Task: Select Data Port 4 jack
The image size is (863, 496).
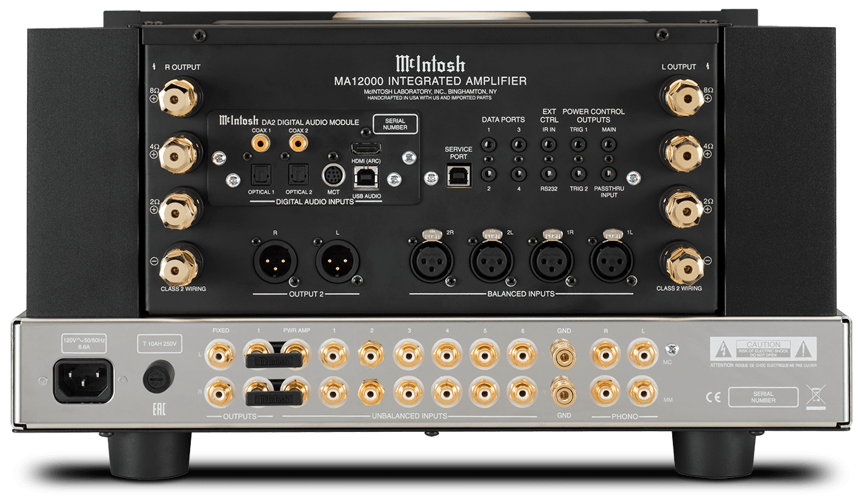Action: point(518,174)
